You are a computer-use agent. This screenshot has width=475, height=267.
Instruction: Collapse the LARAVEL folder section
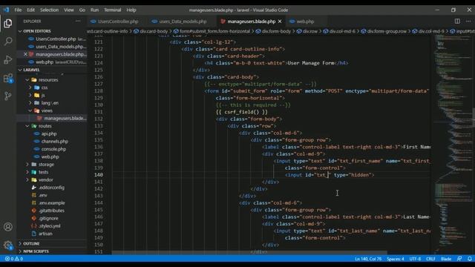tap(51, 70)
